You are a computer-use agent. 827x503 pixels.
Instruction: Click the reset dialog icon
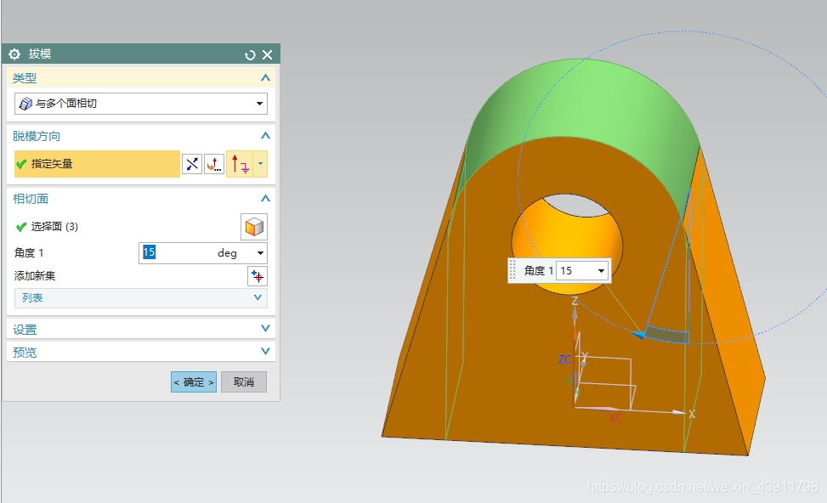(250, 55)
